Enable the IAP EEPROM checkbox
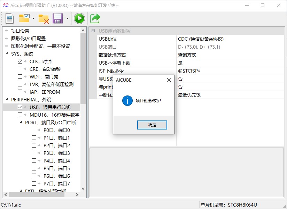 20,92
